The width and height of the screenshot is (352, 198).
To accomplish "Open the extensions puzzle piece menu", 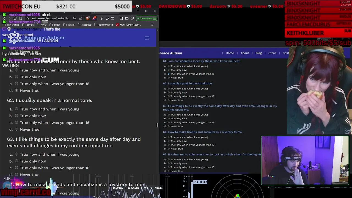I will tap(107, 18).
